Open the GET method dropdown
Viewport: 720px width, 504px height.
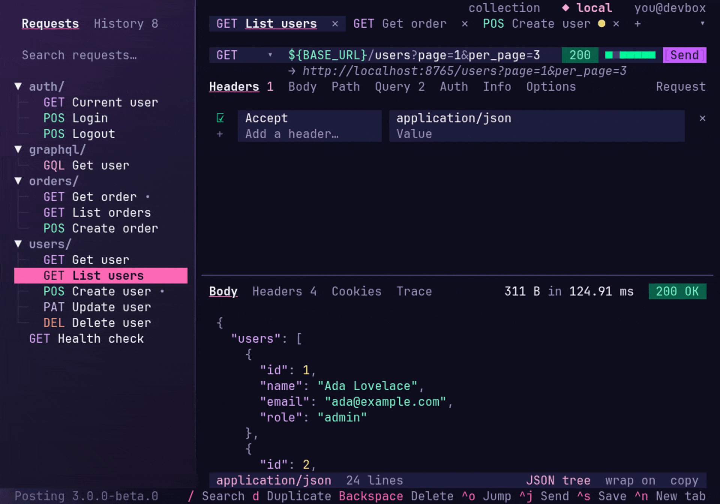(245, 55)
